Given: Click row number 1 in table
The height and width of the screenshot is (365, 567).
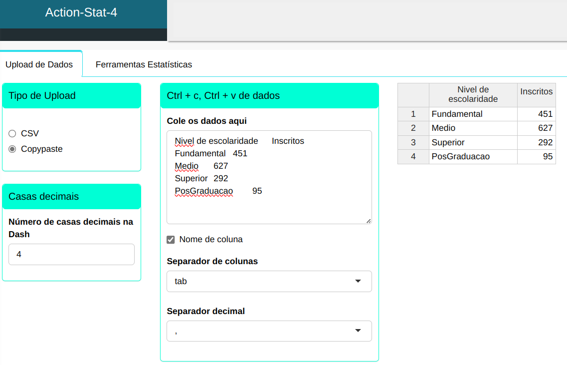Looking at the screenshot, I should [x=413, y=114].
